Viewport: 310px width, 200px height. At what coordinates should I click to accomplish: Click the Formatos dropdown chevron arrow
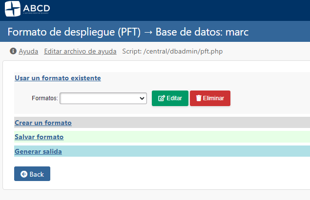(143, 98)
